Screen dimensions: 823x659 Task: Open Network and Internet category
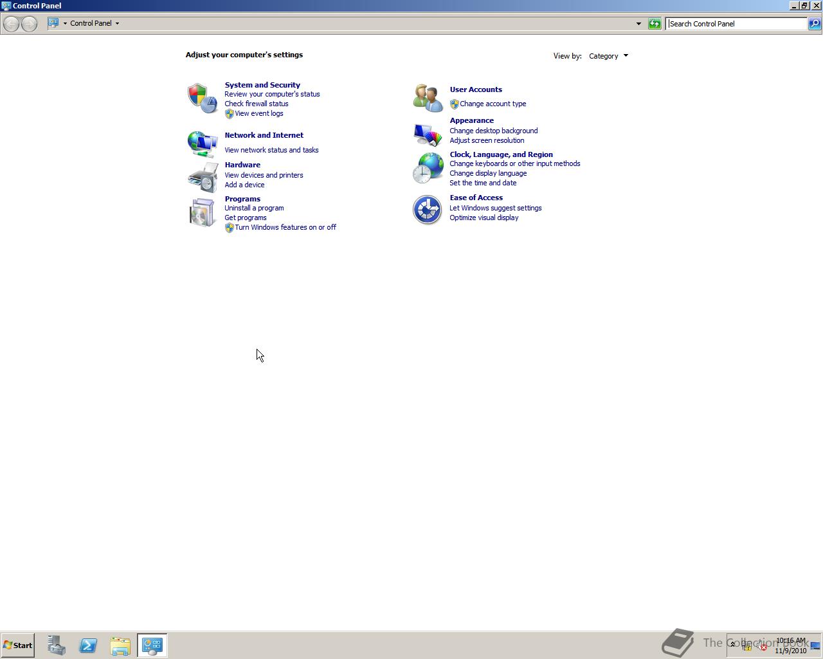(264, 135)
